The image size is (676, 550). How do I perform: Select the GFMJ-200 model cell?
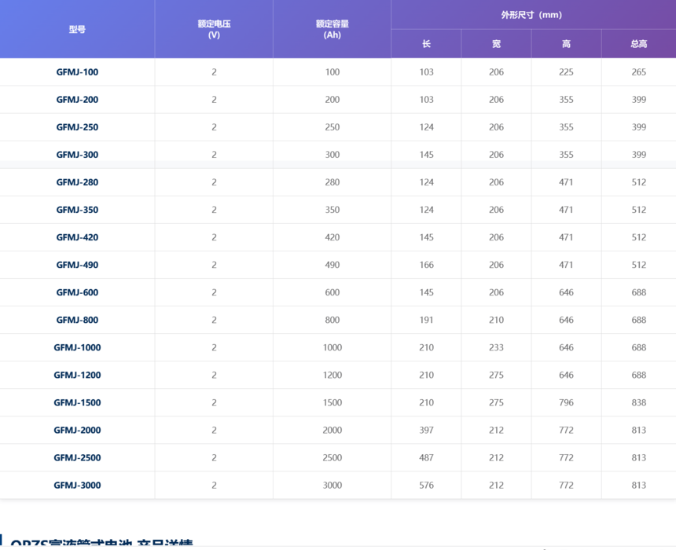tap(77, 100)
